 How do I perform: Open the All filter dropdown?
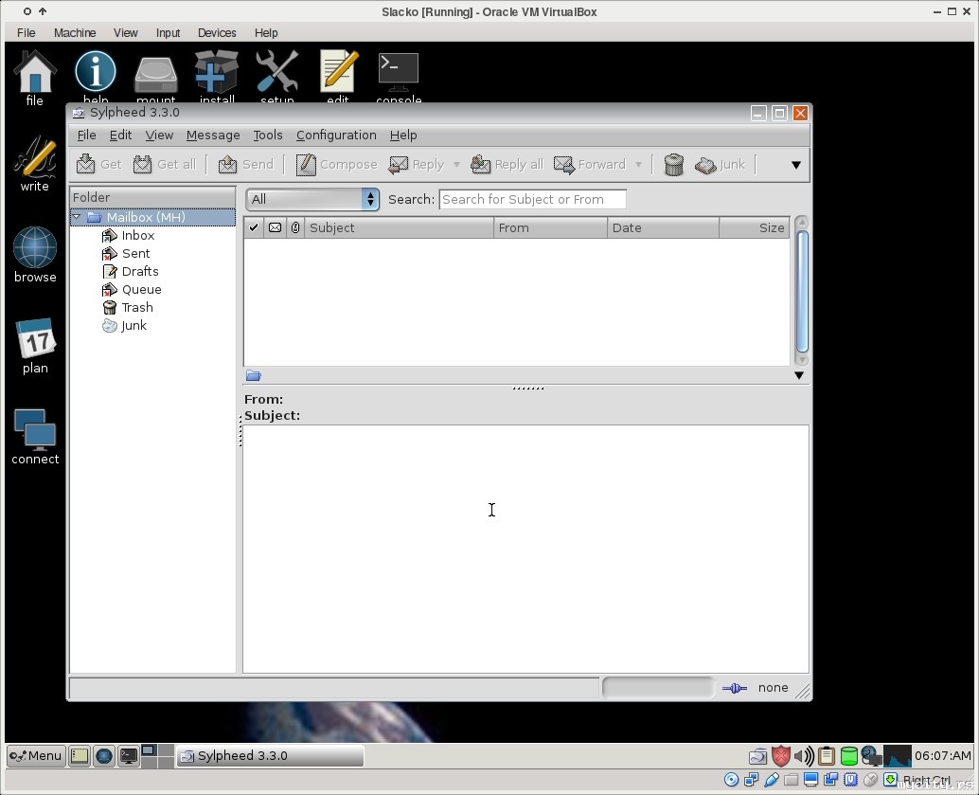[312, 199]
